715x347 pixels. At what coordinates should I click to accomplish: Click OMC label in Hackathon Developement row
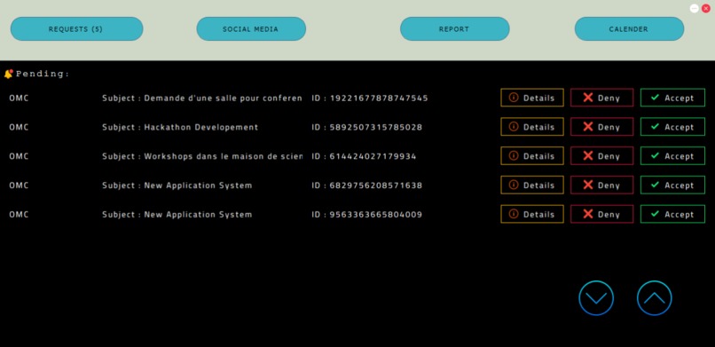pos(19,127)
